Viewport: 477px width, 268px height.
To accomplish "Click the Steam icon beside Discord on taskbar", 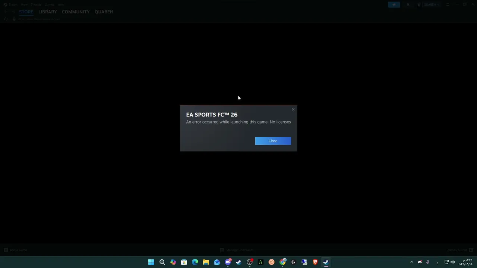I will [x=238, y=262].
